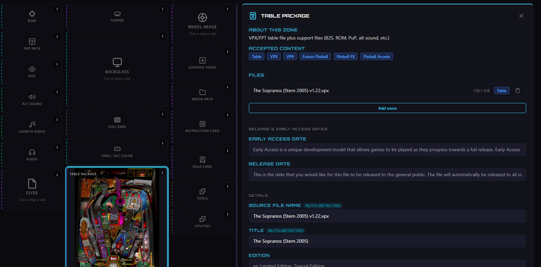
Task: Click the Table Package header icon
Action: pyautogui.click(x=253, y=16)
